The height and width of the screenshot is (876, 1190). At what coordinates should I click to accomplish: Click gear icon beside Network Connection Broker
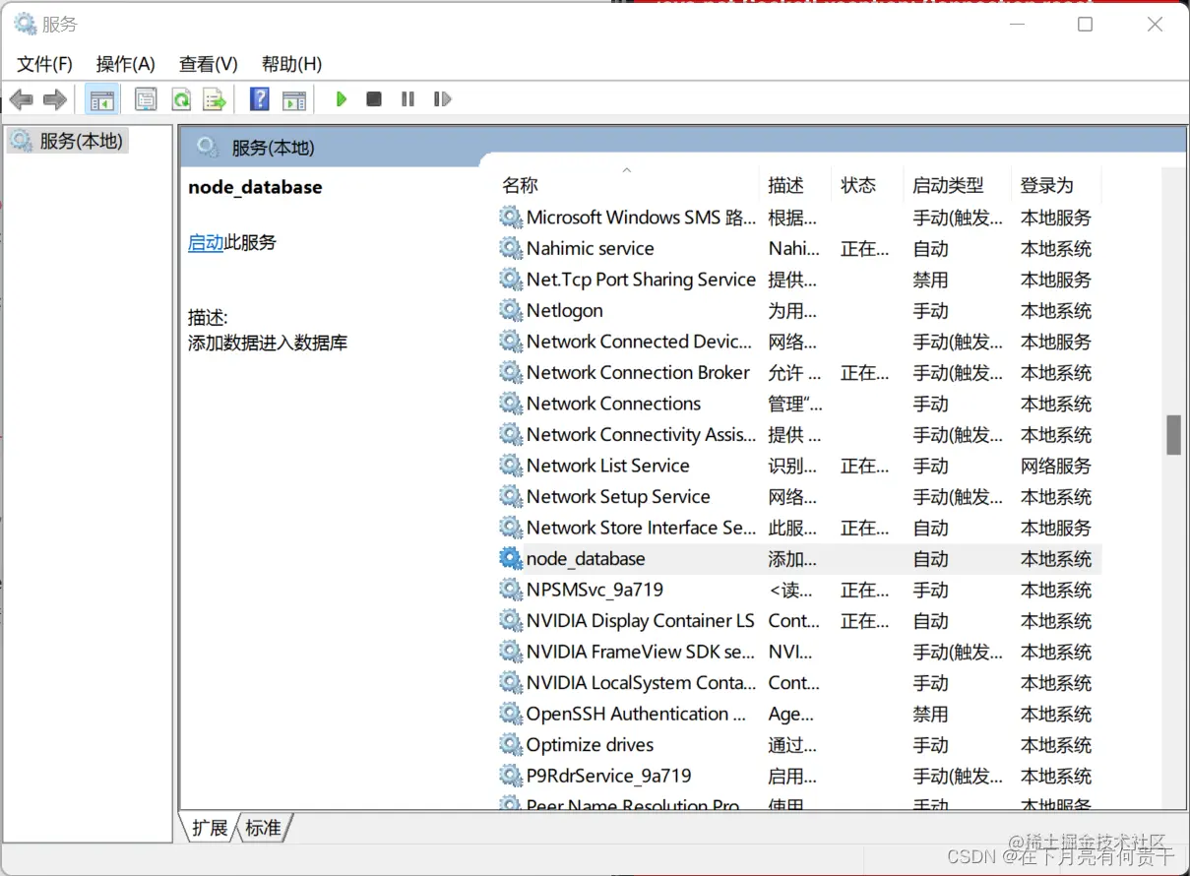click(511, 372)
